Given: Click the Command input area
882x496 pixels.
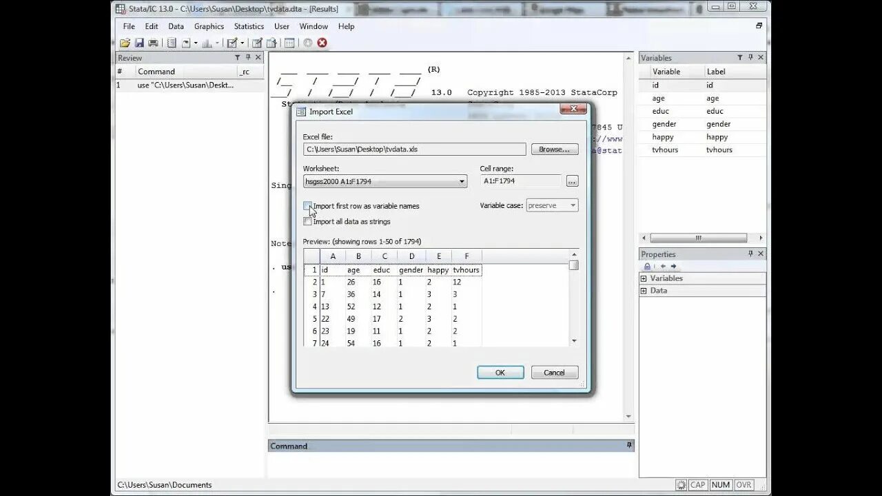Looking at the screenshot, I should 451,465.
